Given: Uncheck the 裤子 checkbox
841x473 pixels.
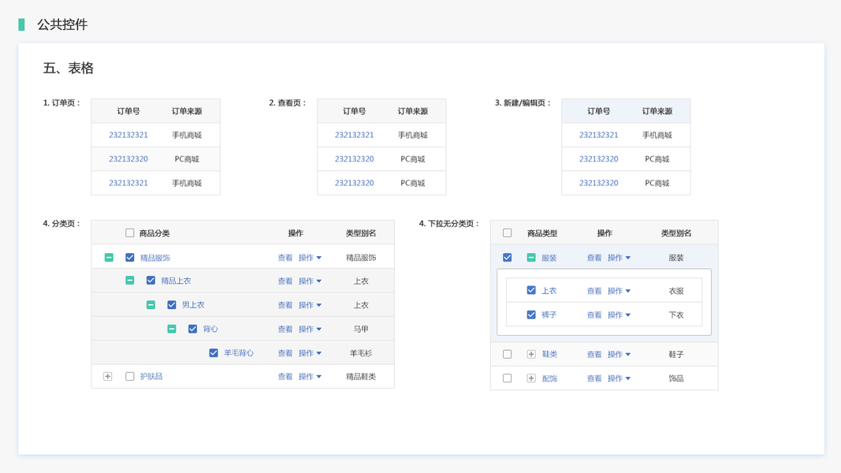Looking at the screenshot, I should pyautogui.click(x=531, y=315).
